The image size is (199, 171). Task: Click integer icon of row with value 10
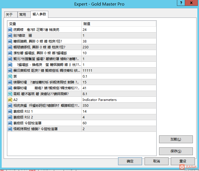(10, 53)
